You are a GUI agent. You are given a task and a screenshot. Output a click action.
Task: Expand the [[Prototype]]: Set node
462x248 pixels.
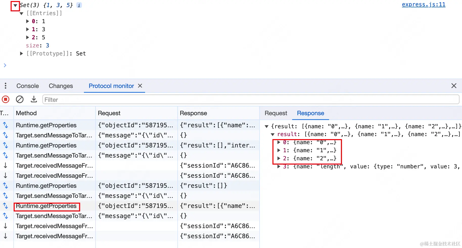pos(21,54)
